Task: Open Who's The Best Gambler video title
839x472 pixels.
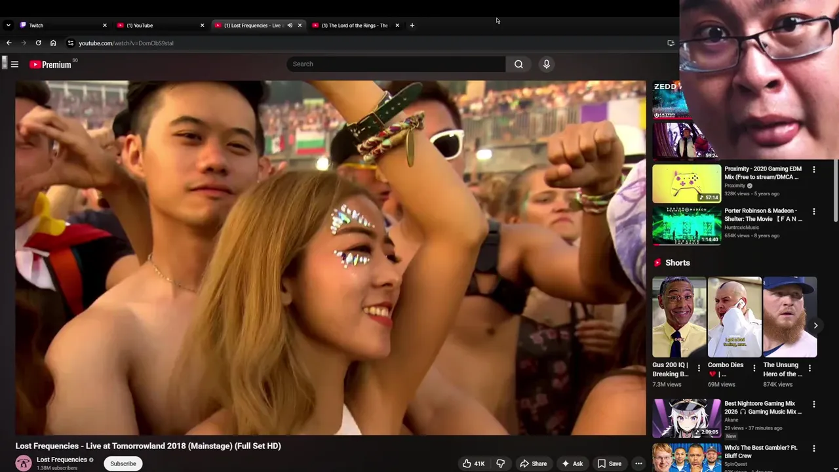Action: (x=761, y=452)
